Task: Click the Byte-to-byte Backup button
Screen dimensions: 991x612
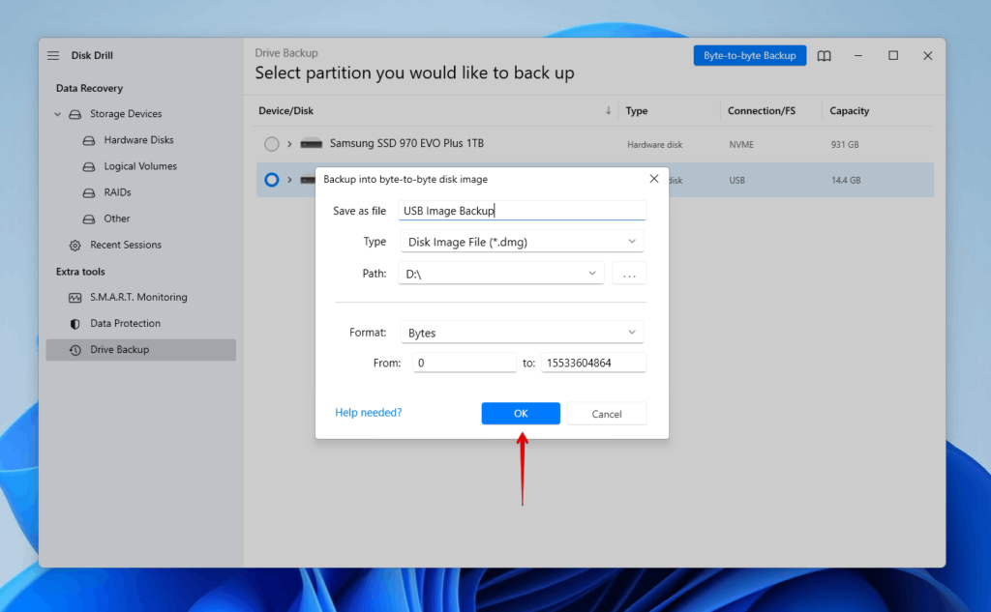Action: point(749,55)
